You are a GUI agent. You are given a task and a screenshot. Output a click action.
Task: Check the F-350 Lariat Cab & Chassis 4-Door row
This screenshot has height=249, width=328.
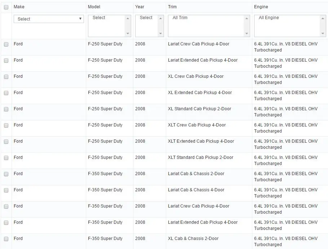click(6, 190)
